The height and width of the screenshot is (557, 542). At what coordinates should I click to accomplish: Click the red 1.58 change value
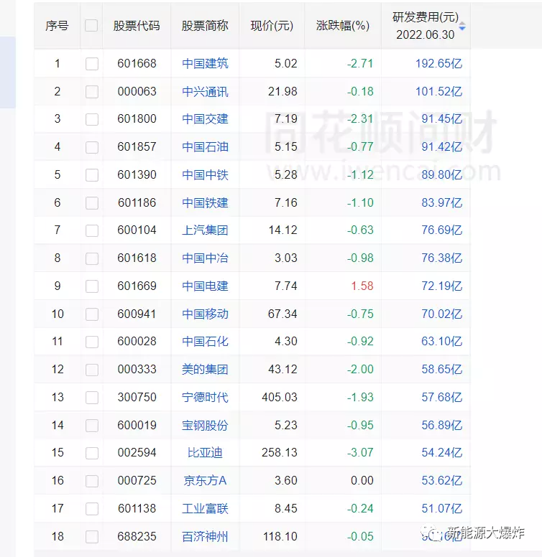point(362,286)
